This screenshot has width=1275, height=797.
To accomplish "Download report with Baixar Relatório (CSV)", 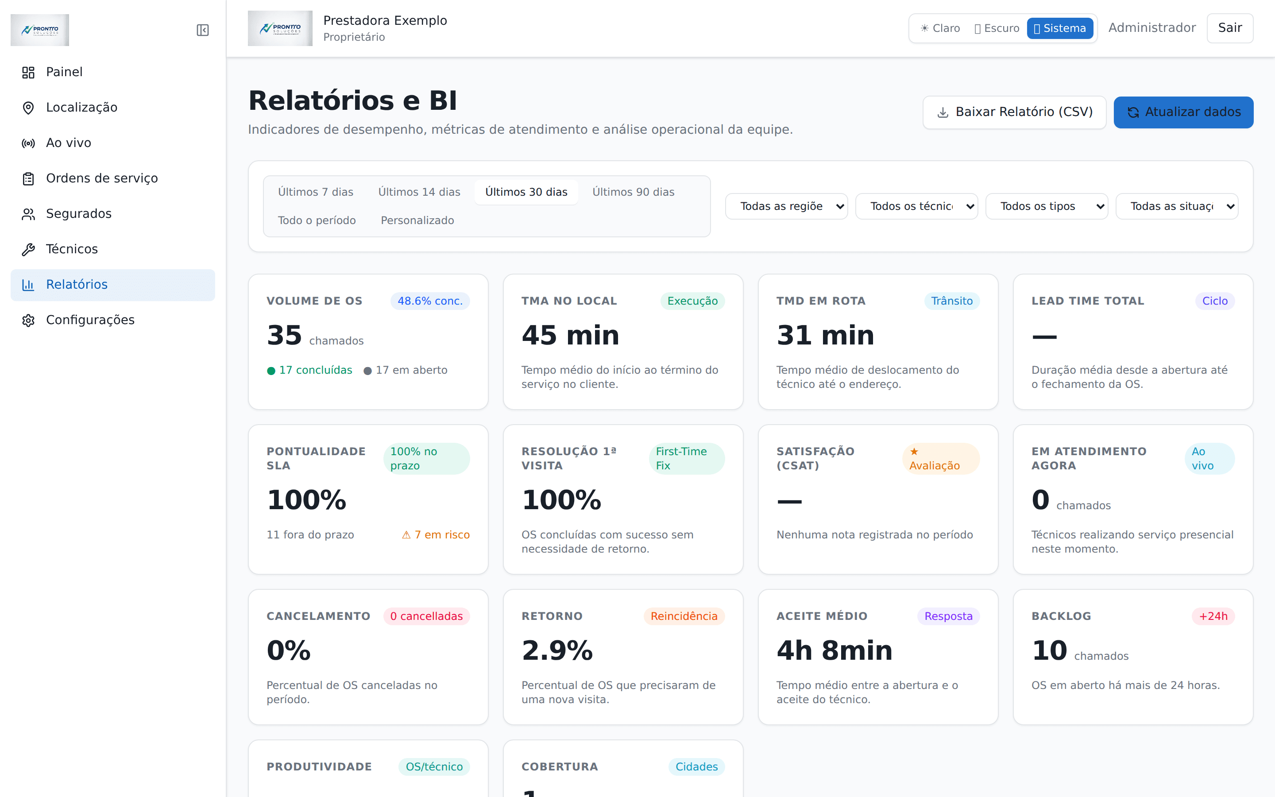I will [x=1014, y=112].
